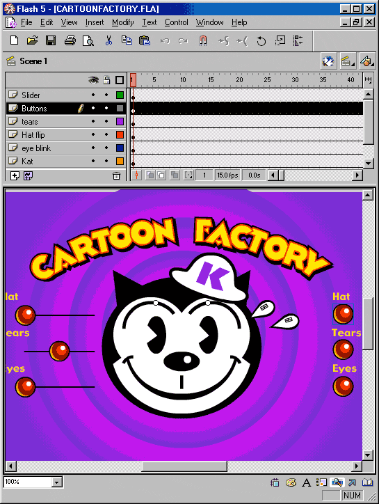Open the frame view options menu
Screen dimensions: 379x504
[368, 79]
